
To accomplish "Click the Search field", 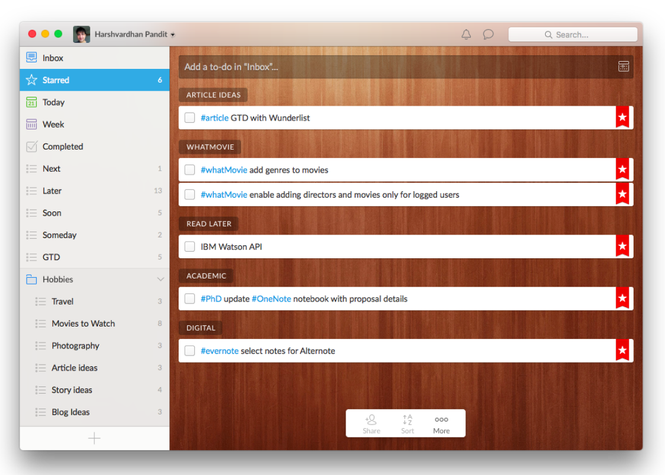I will [572, 35].
